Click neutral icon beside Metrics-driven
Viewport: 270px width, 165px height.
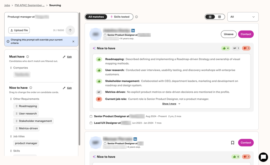[x=99, y=92]
